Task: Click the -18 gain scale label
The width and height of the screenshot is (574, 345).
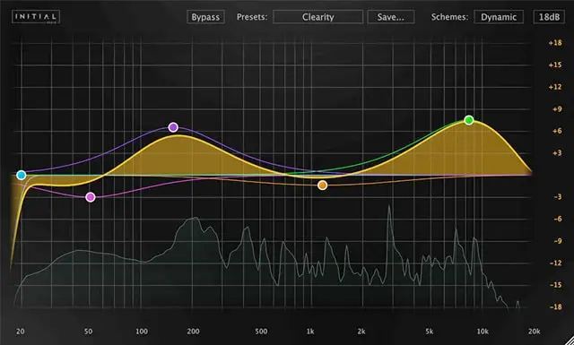Action: [555, 306]
